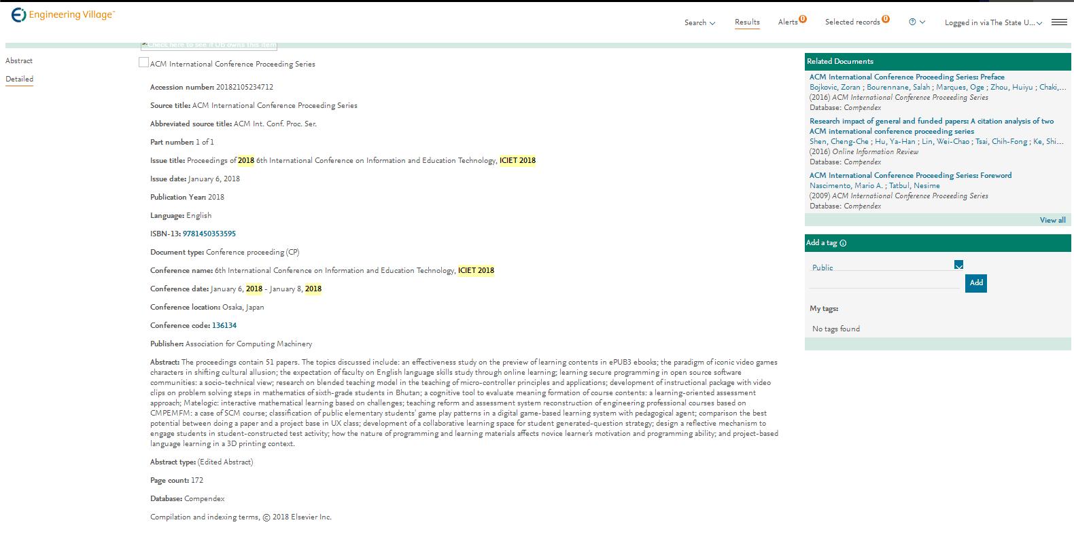Screen dimensions: 1074x533
Task: Tick the ACM Proceeding Series record checkbox
Action: click(x=143, y=62)
